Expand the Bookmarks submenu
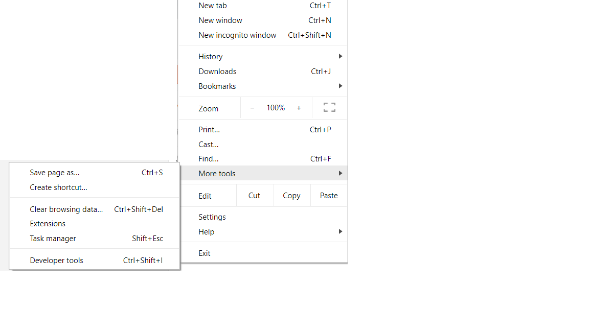 pos(340,86)
